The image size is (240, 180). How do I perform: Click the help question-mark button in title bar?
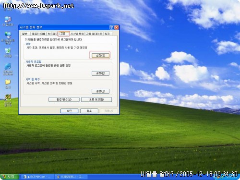(112, 27)
